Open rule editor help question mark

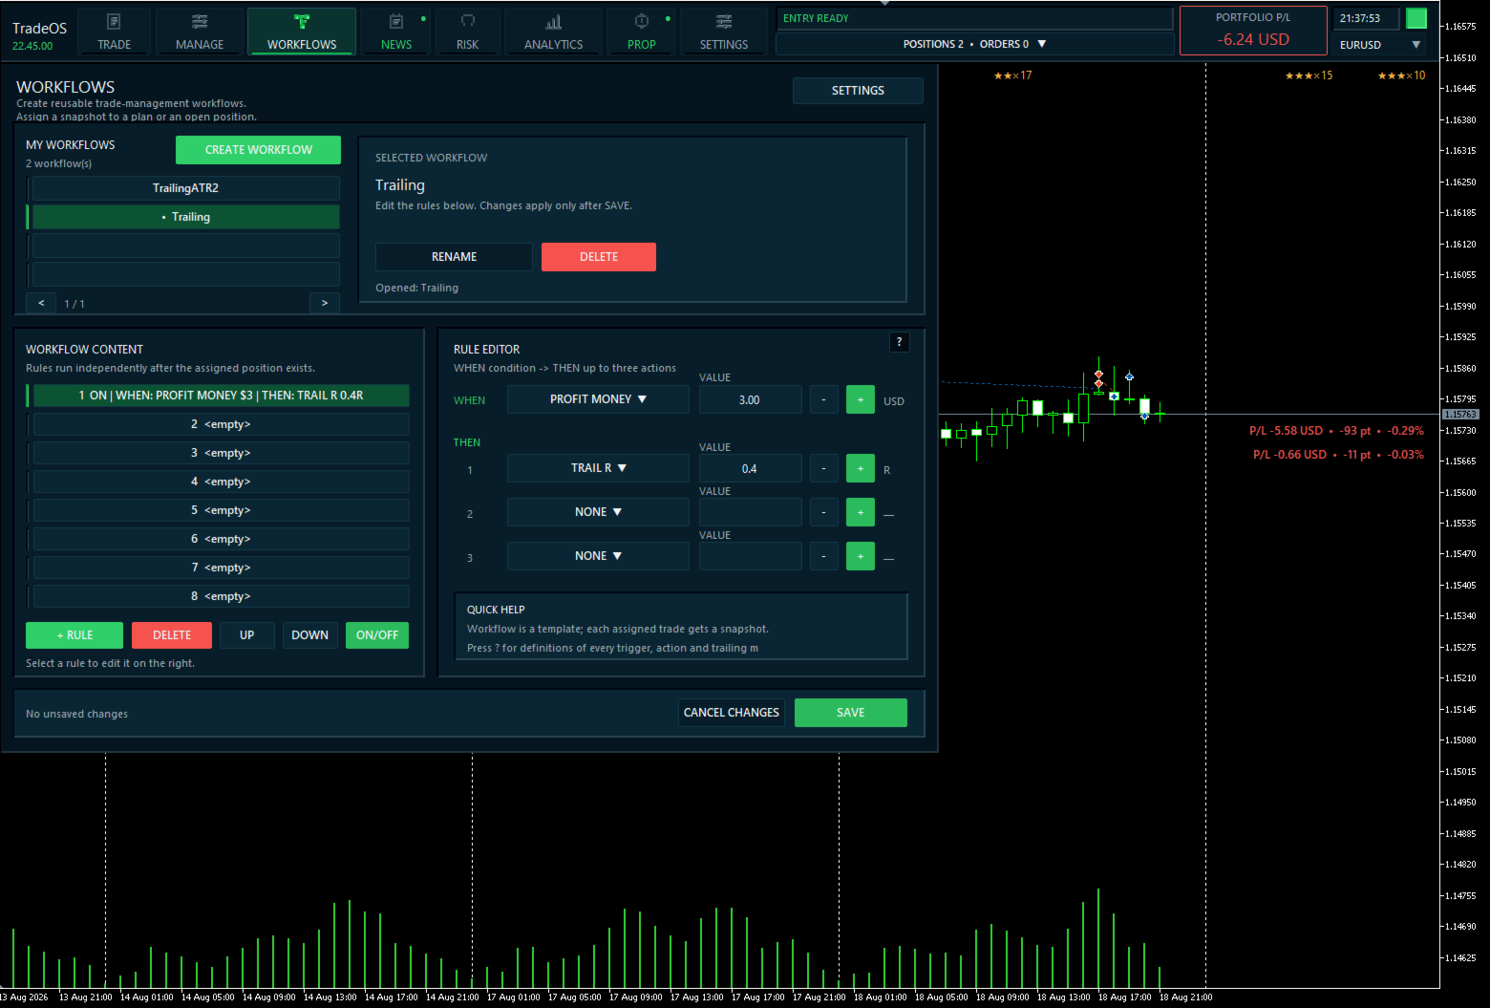click(899, 342)
